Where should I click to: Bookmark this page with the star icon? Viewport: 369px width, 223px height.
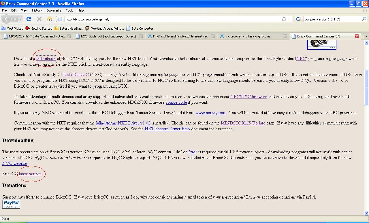click(x=284, y=19)
